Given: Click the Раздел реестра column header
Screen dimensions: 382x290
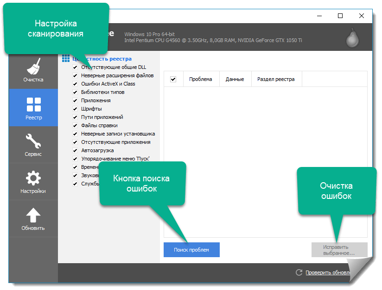Looking at the screenshot, I should [x=275, y=79].
